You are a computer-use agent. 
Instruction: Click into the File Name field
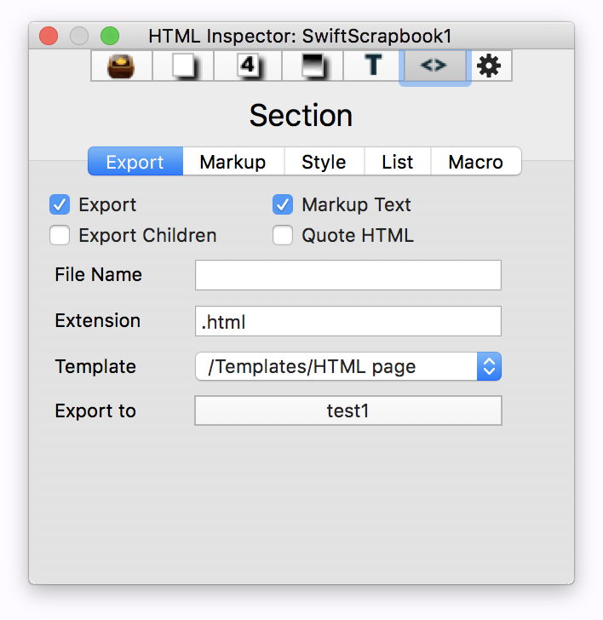(347, 275)
